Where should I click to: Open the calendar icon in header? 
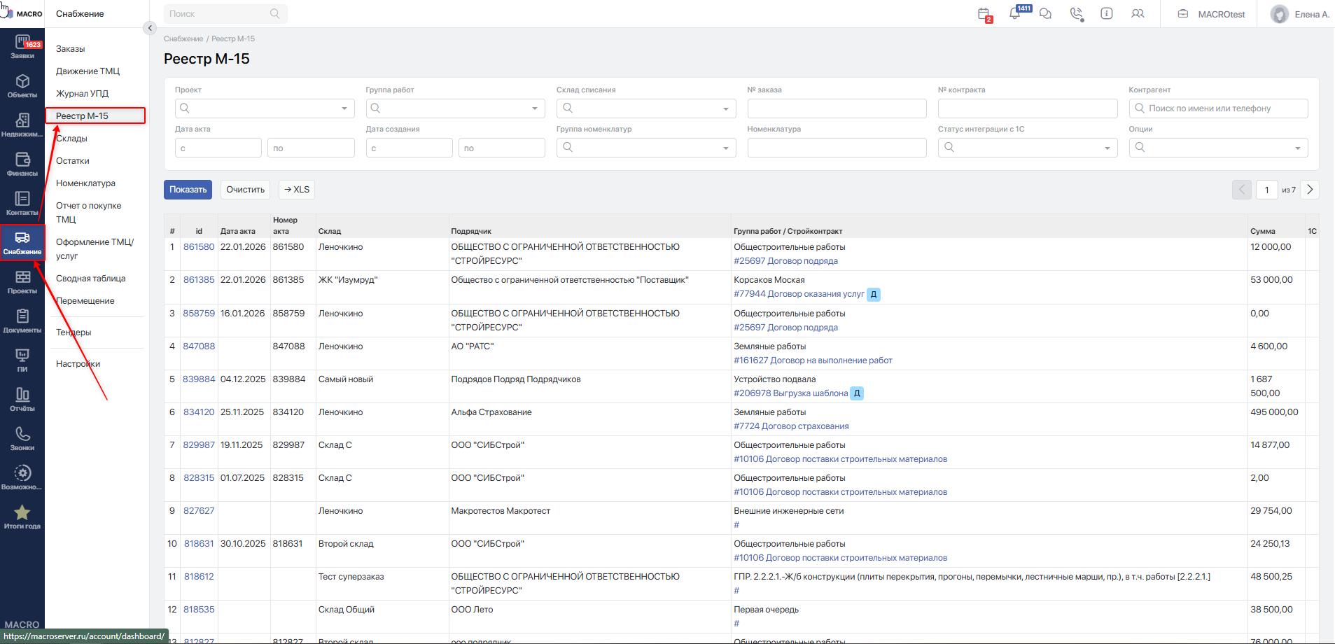(x=984, y=14)
